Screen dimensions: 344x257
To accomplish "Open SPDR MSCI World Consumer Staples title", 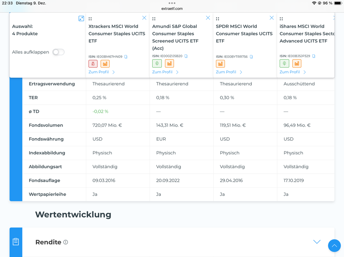I will point(244,34).
